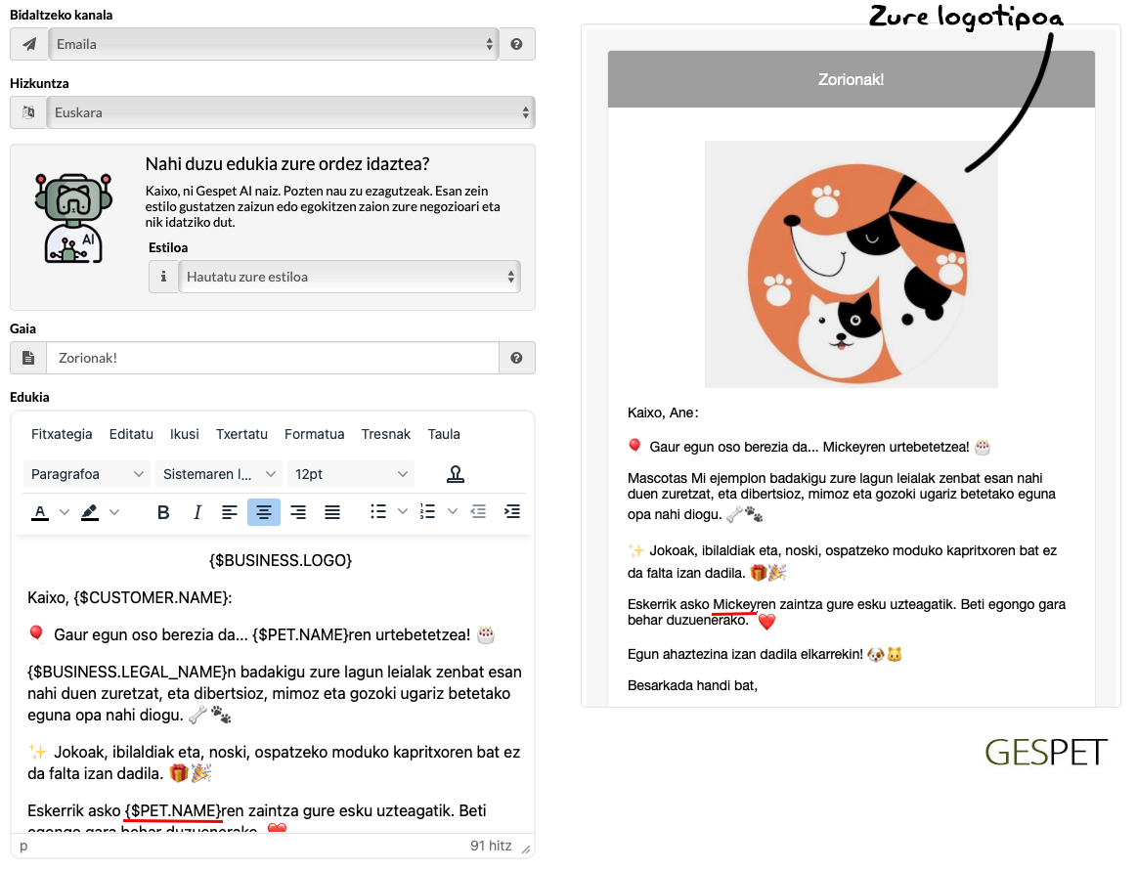Open the Txertatu menu

241,434
